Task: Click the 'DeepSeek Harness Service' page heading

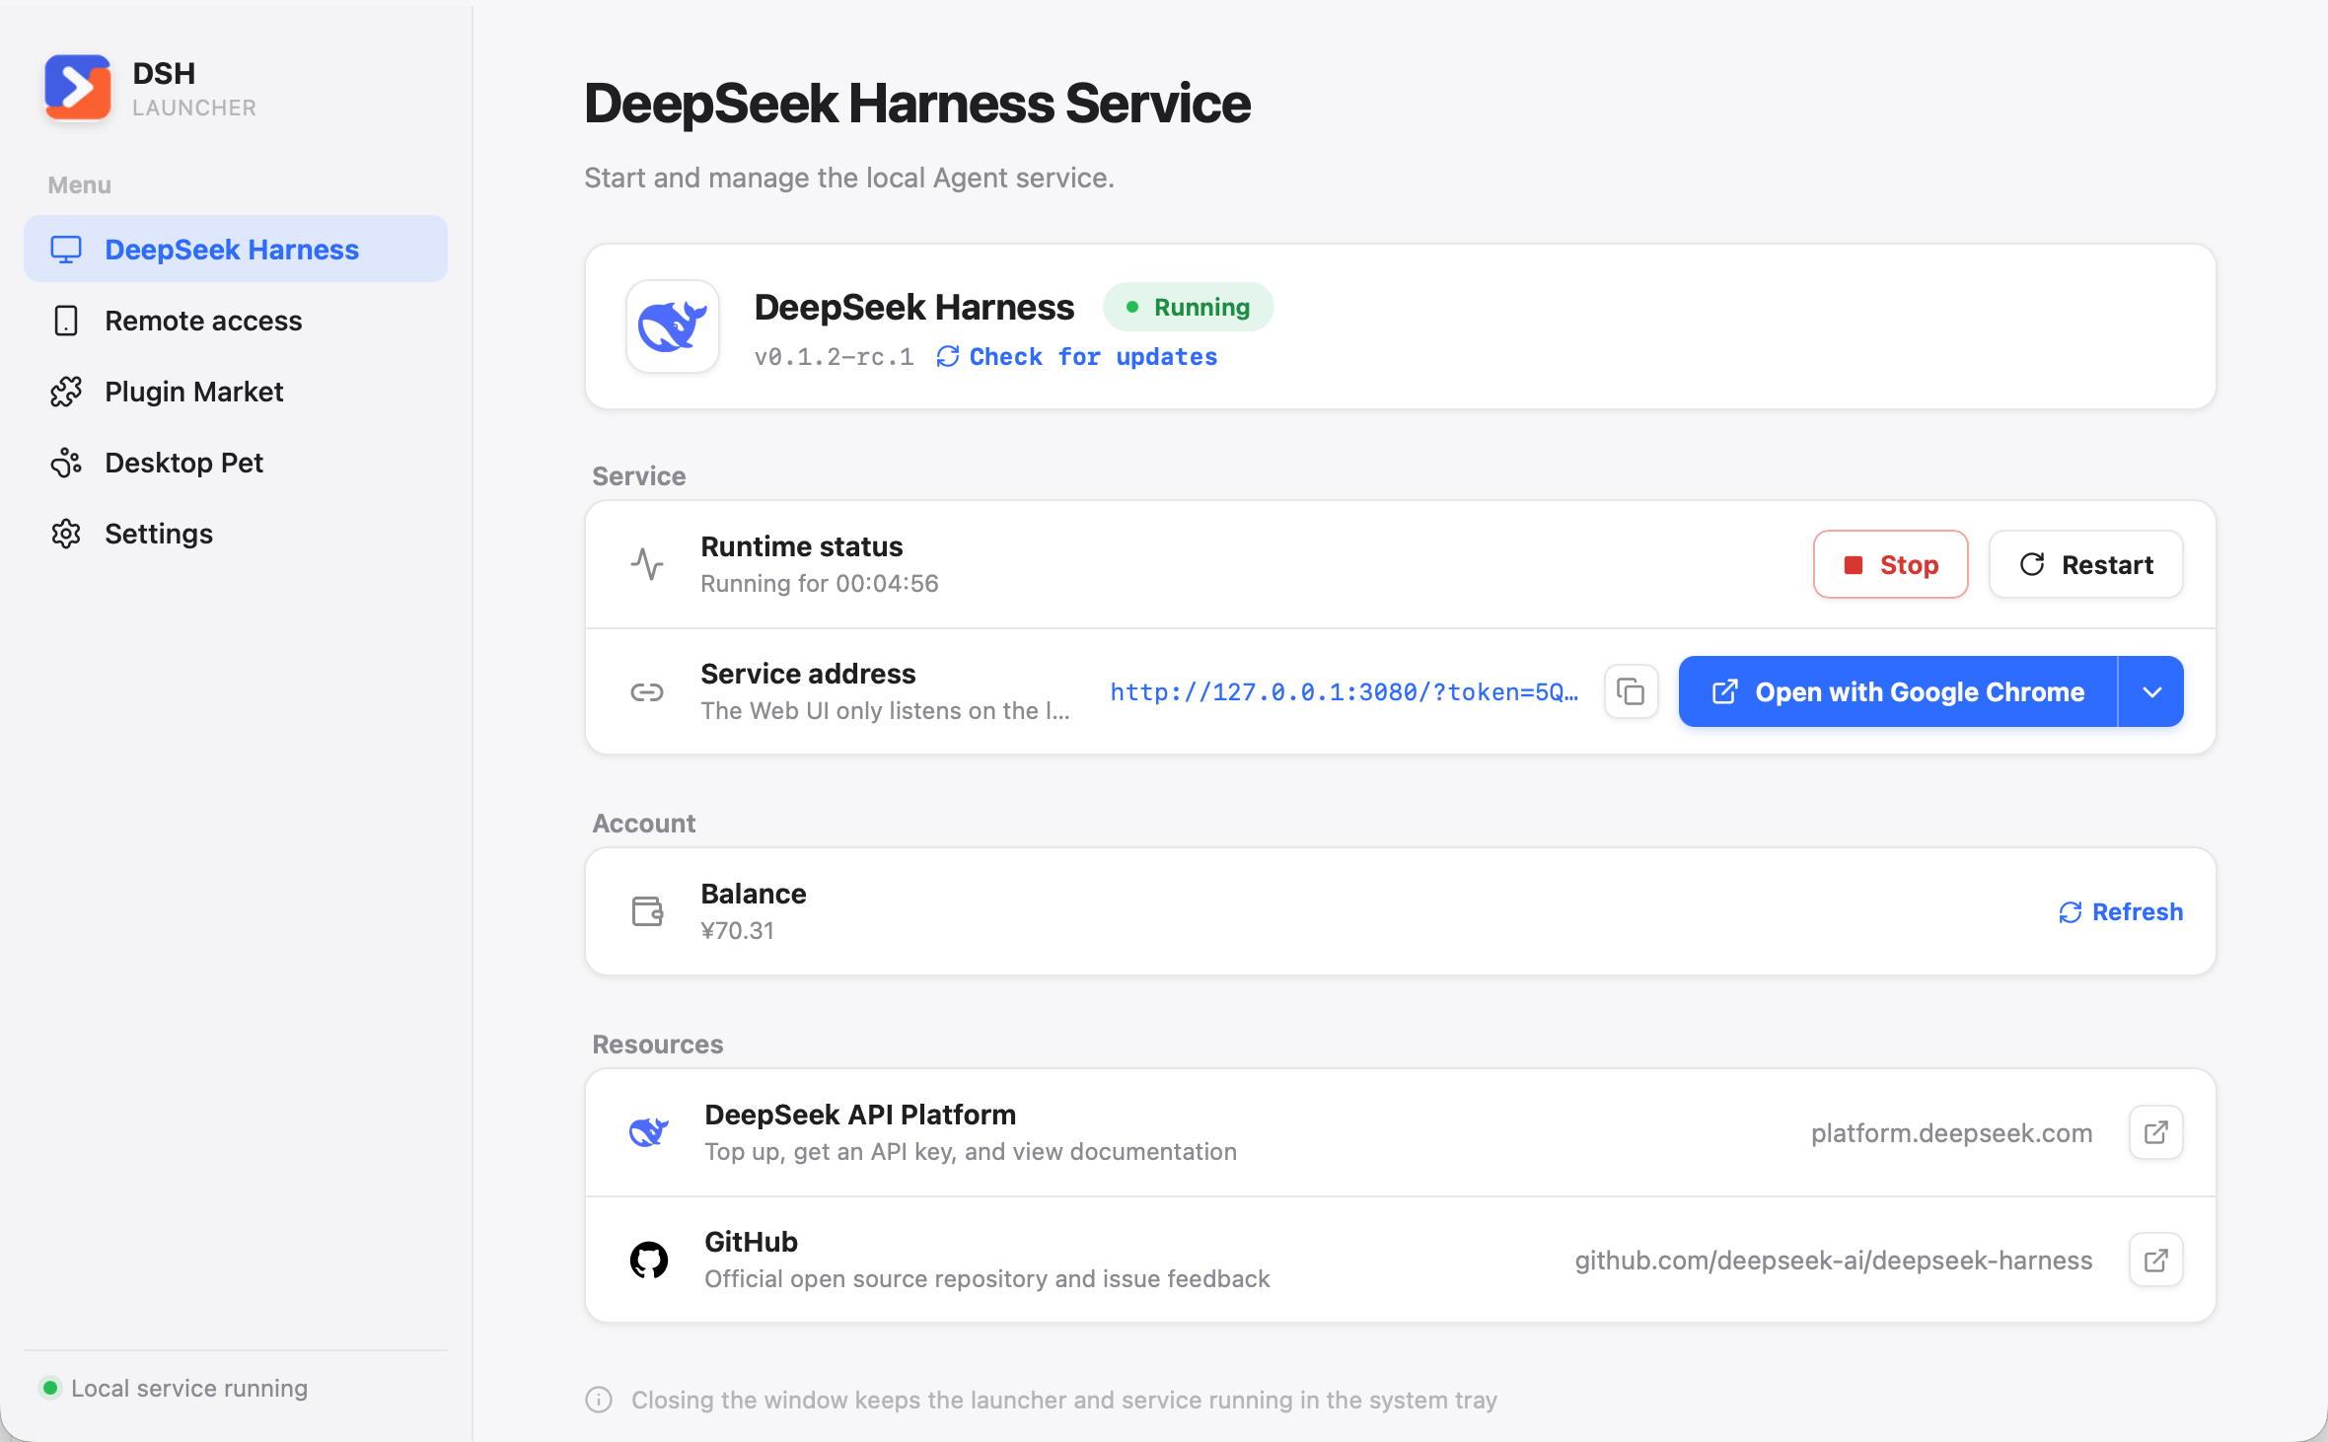Action: [x=917, y=104]
